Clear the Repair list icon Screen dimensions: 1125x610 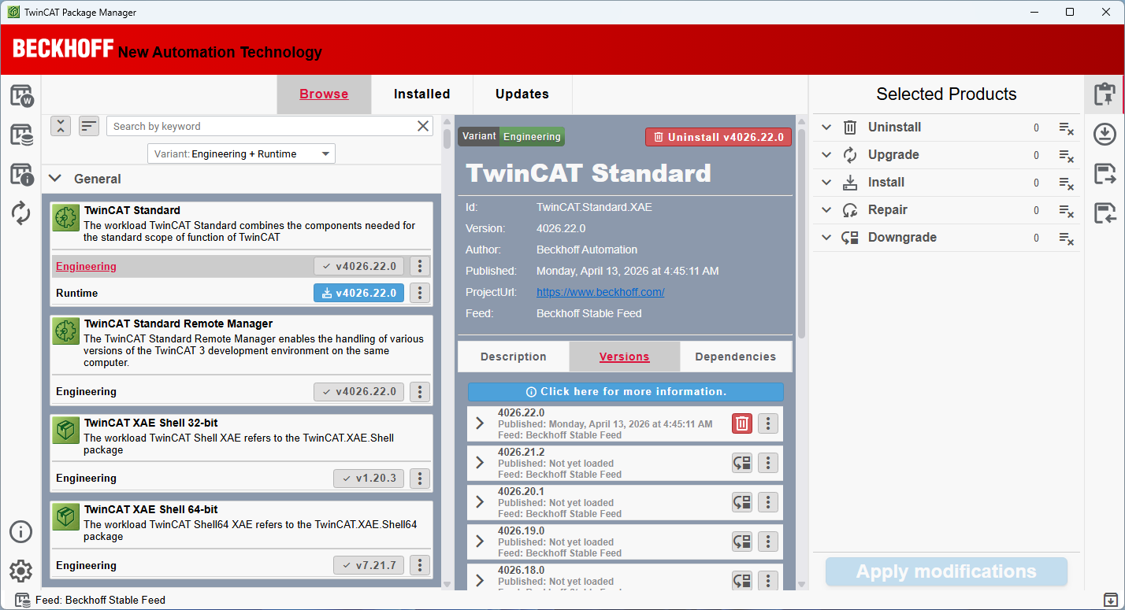pyautogui.click(x=1066, y=210)
